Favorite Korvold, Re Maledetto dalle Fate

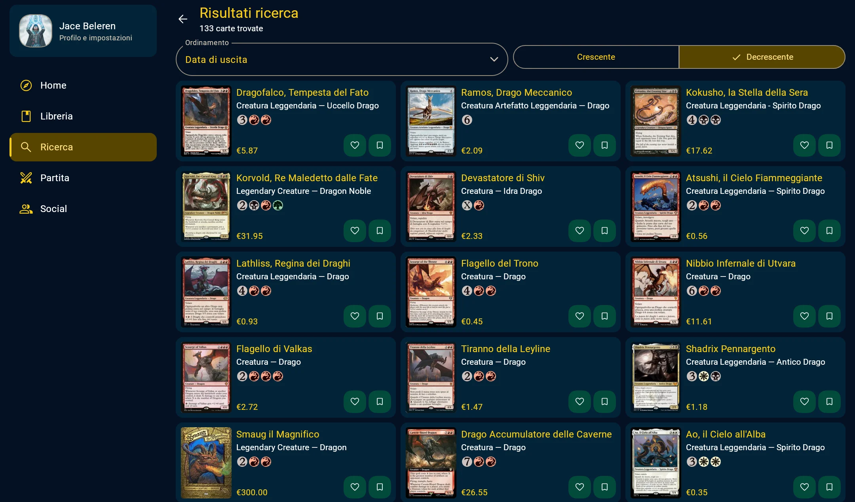pos(355,231)
